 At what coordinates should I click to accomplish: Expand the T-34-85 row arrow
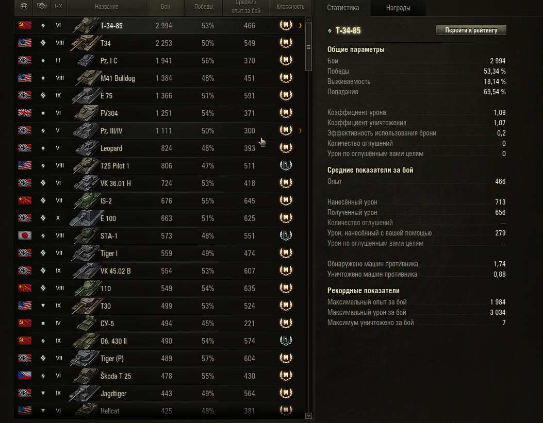300,26
